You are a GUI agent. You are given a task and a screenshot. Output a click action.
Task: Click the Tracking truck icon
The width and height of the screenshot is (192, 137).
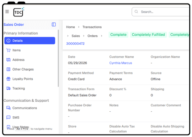pyautogui.click(x=8, y=88)
